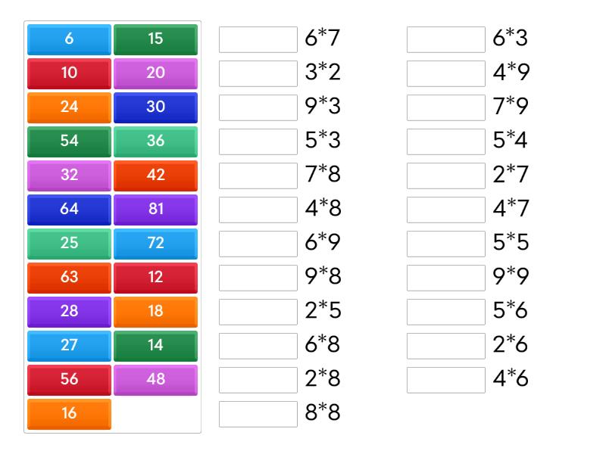Click the answer box for 6*7
Image resolution: width=606 pixels, height=454 pixels.
tap(258, 39)
